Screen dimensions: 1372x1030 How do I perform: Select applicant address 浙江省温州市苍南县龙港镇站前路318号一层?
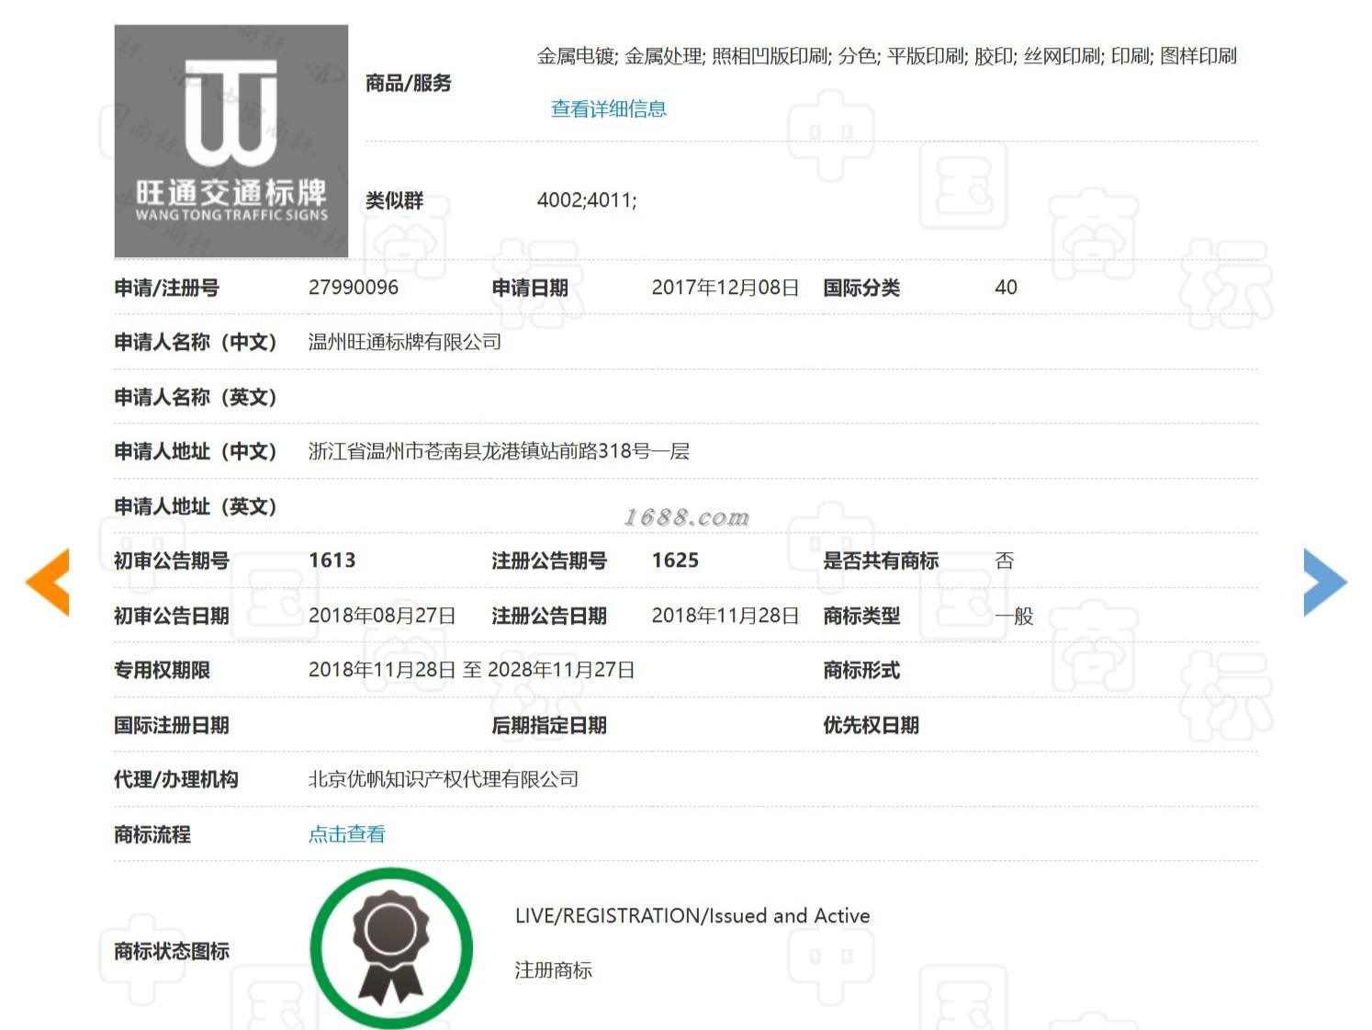tap(499, 451)
